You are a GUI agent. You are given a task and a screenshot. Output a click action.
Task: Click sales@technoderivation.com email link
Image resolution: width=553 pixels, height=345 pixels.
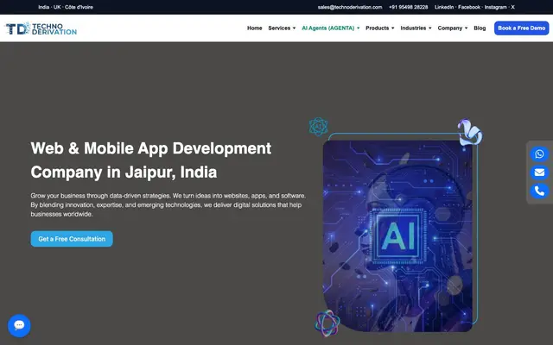tap(350, 7)
